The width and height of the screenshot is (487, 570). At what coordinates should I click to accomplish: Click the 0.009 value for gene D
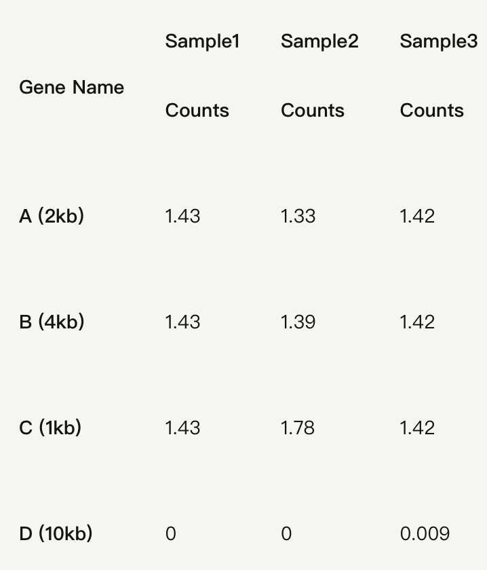pos(425,534)
